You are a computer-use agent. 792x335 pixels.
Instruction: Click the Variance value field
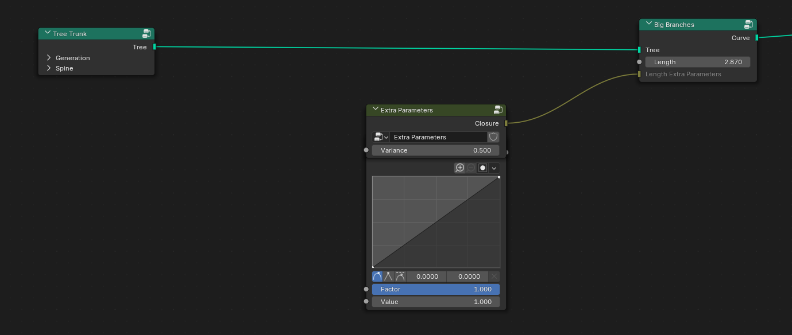[436, 150]
